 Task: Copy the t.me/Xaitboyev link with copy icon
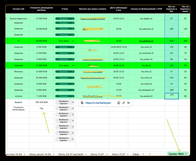coord(119,103)
